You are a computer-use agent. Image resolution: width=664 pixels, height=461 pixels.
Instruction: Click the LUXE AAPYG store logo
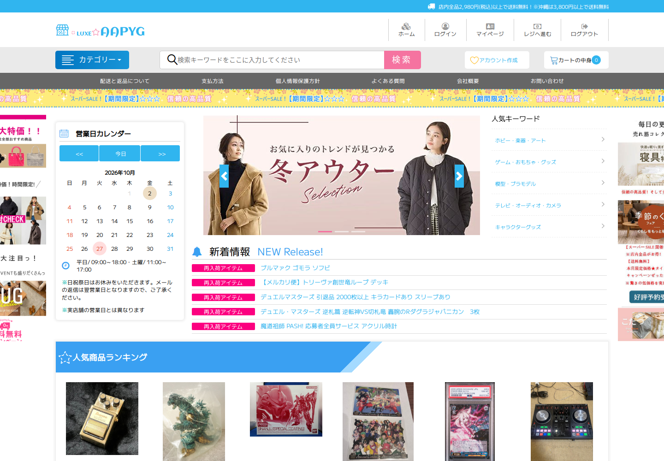(x=100, y=31)
